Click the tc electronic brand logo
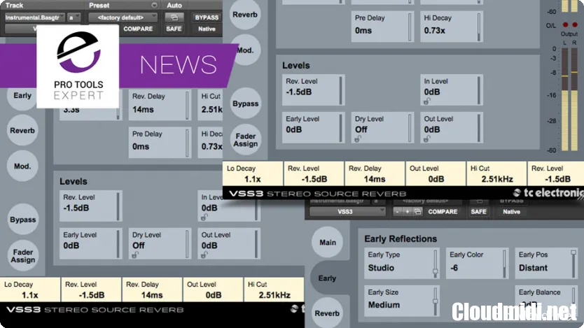Image resolution: width=584 pixels, height=328 pixels. tap(547, 193)
